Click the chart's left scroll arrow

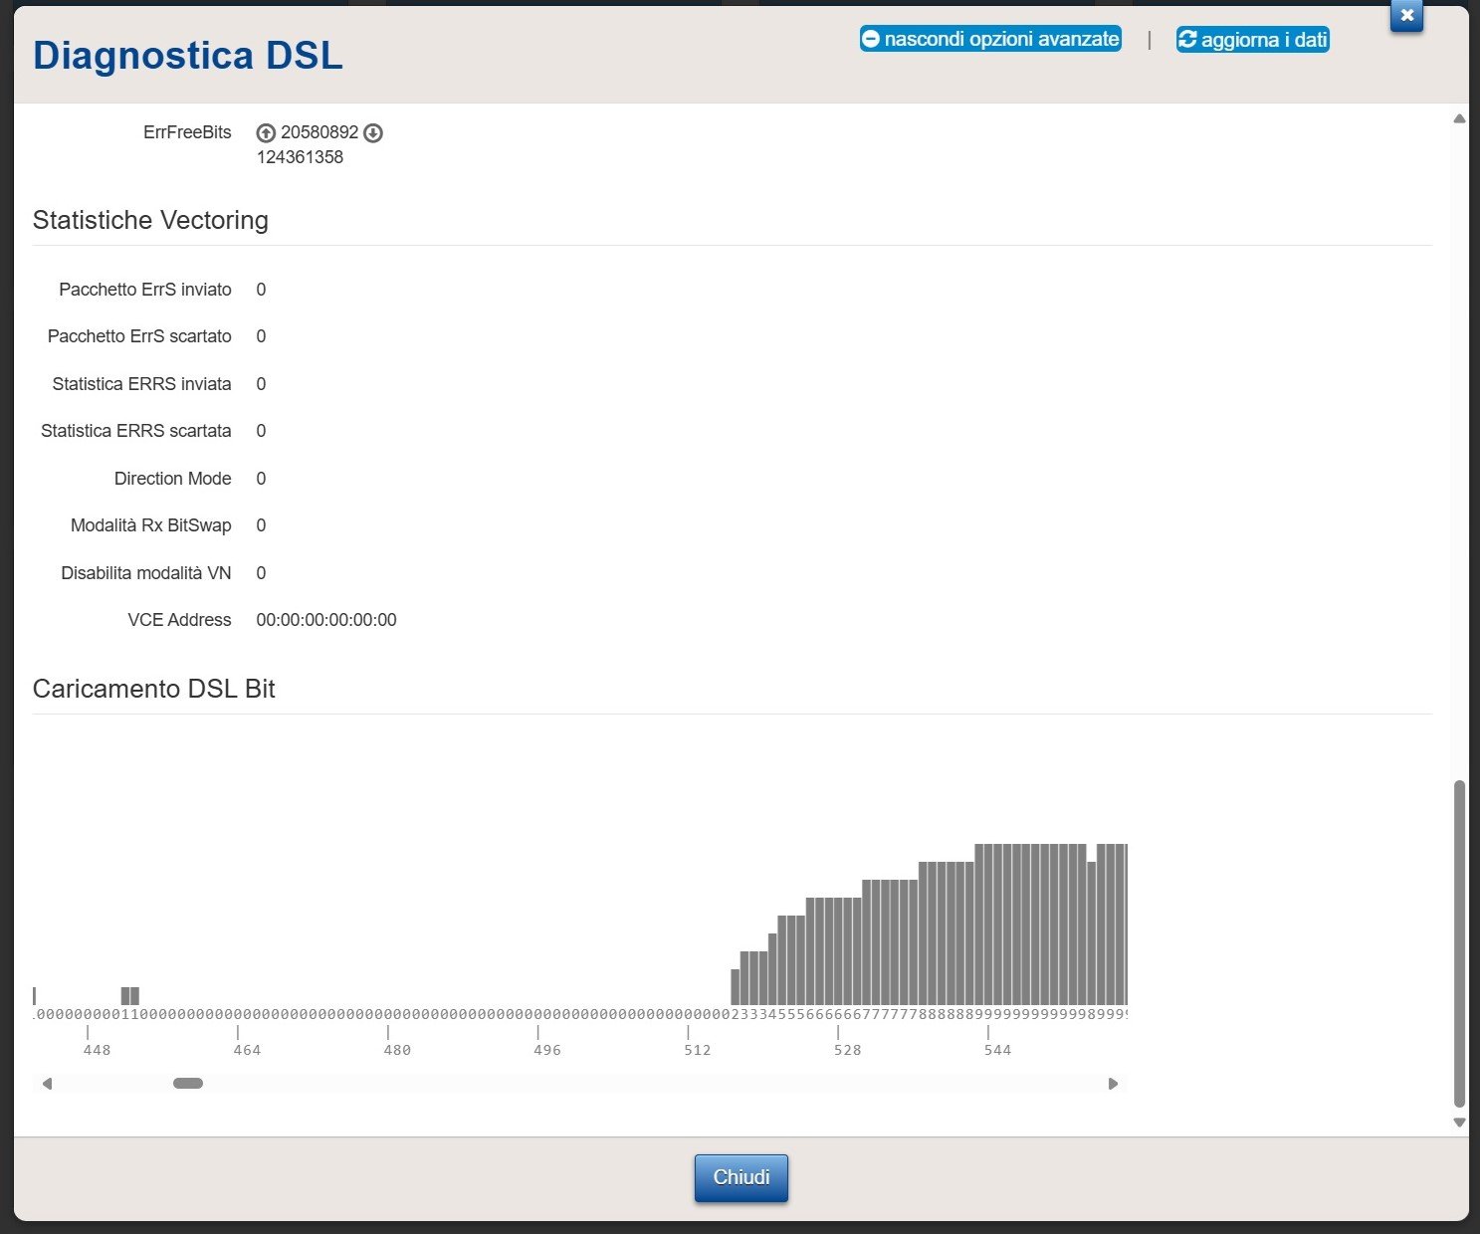coord(47,1084)
